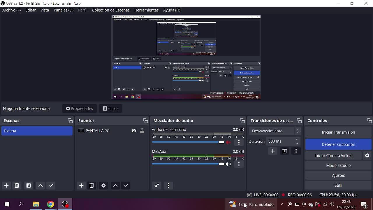Open the Windows Start menu
373x210 pixels.
tap(7, 204)
